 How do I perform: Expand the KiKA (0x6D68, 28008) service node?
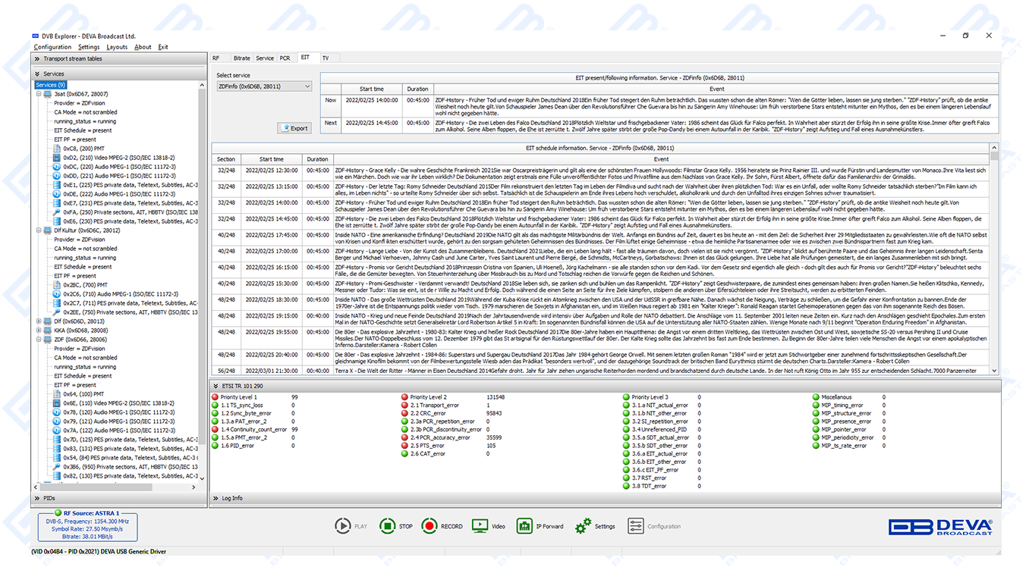coord(38,331)
